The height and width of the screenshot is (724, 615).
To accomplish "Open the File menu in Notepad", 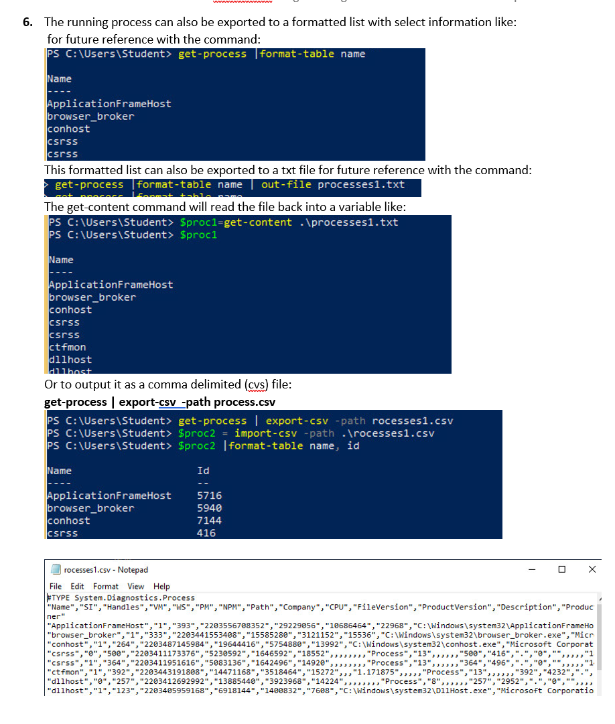I will click(x=56, y=586).
